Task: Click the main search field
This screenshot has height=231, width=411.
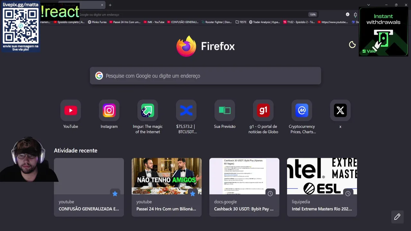Action: [205, 76]
